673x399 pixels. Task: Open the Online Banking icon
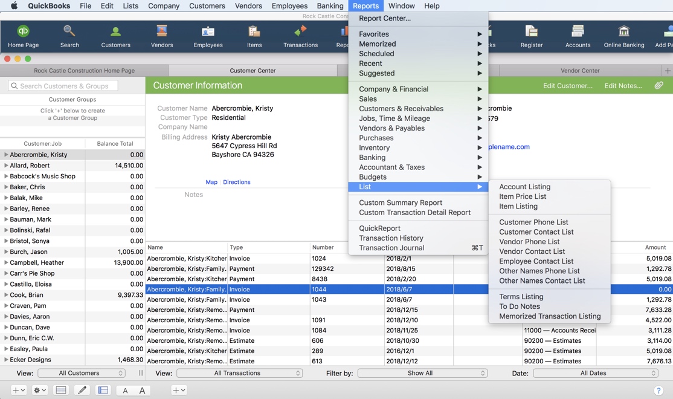pos(624,36)
